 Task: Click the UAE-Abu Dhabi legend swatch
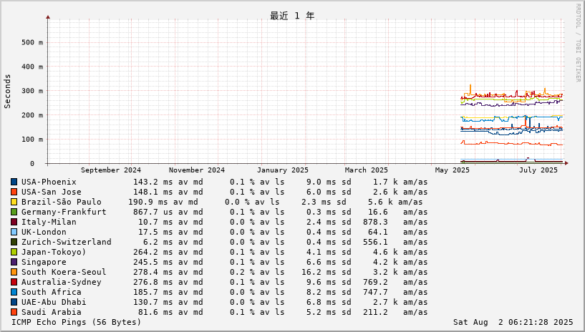pos(14,302)
